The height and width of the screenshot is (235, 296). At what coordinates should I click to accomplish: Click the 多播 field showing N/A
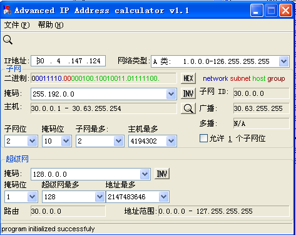coord(262,123)
